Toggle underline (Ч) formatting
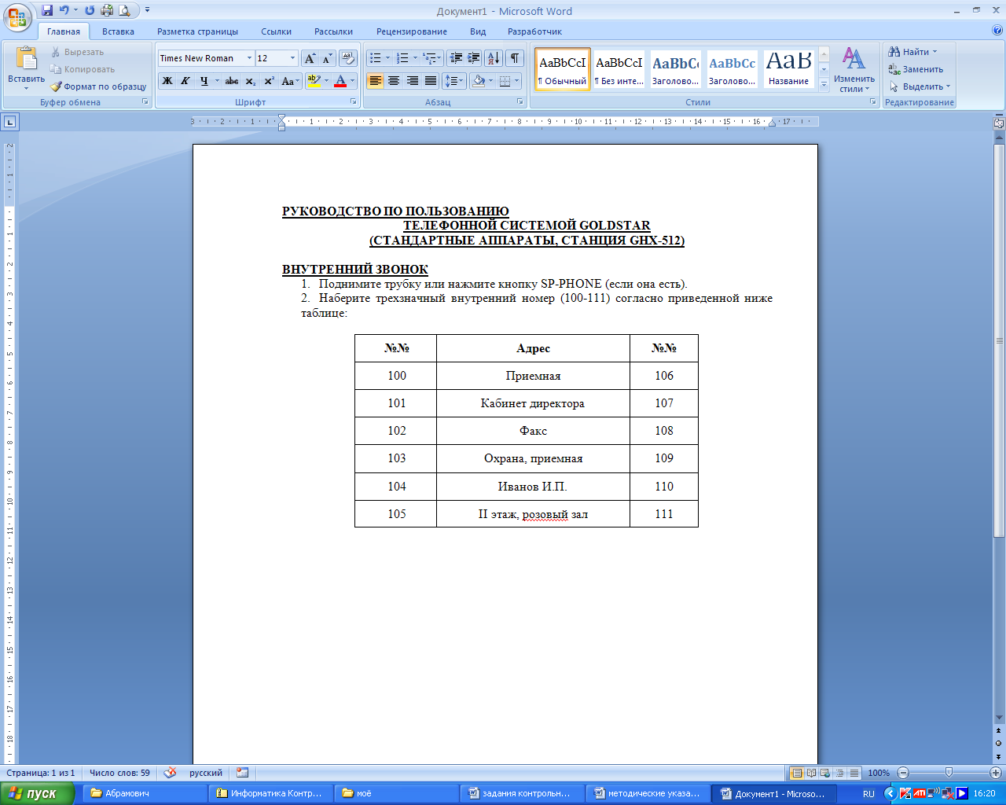Viewport: 1006px width, 805px height. click(x=204, y=81)
